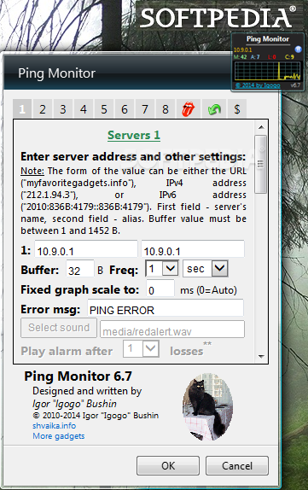Pause pinging with the gadget's blue button
This screenshot has width=308, height=490.
click(298, 49)
